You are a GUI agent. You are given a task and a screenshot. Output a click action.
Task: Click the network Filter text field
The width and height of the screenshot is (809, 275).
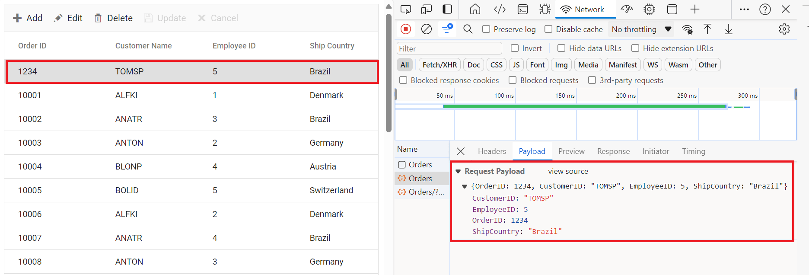(x=449, y=48)
